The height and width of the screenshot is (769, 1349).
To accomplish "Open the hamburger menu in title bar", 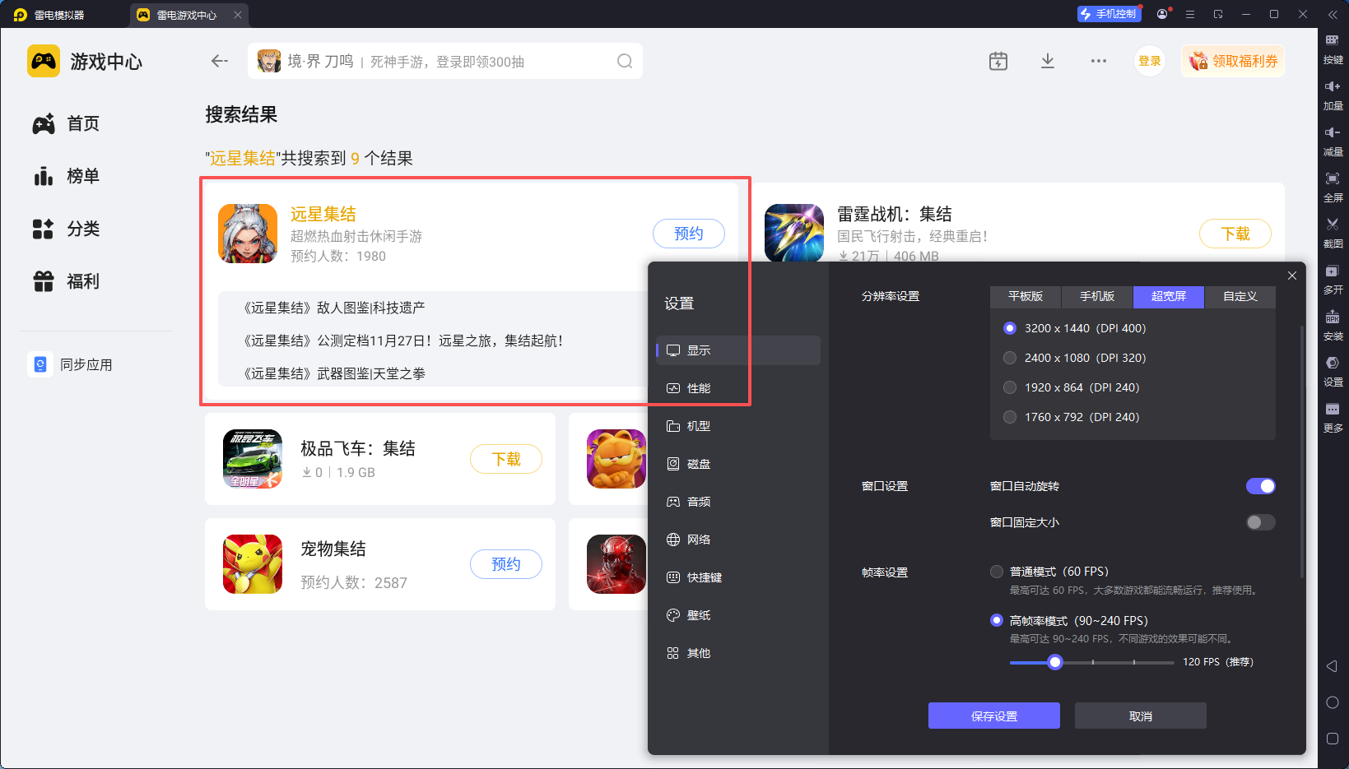I will (x=1190, y=14).
